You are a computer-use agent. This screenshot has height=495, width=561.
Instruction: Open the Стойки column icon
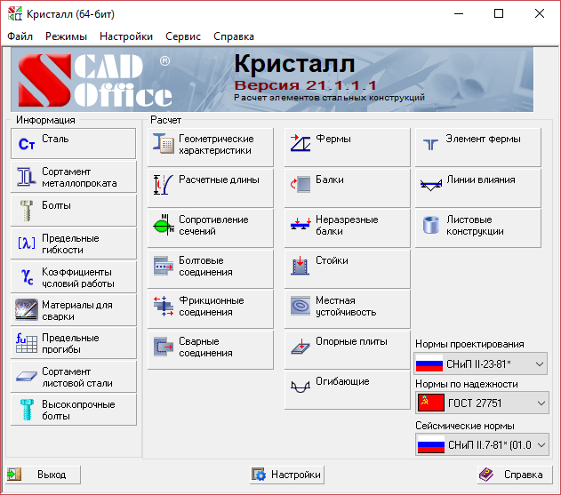301,266
